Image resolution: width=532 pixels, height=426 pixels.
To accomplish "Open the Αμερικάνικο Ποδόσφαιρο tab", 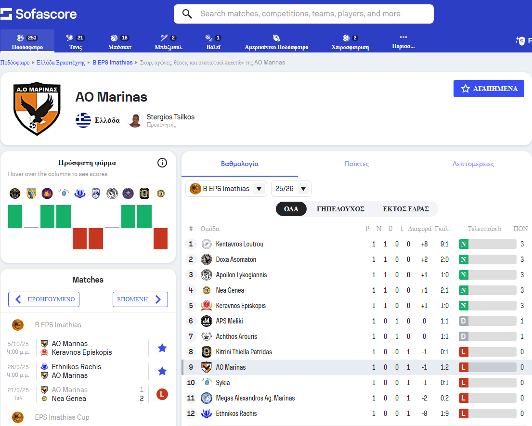I will click(x=276, y=41).
